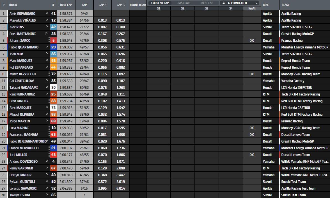Click the GAP P. column header
This screenshot has width=330, height=198.
tap(102, 5)
